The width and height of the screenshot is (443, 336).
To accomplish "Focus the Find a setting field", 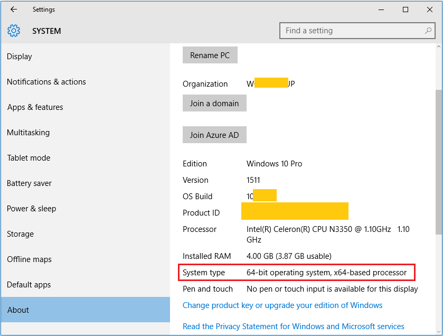I will point(357,31).
